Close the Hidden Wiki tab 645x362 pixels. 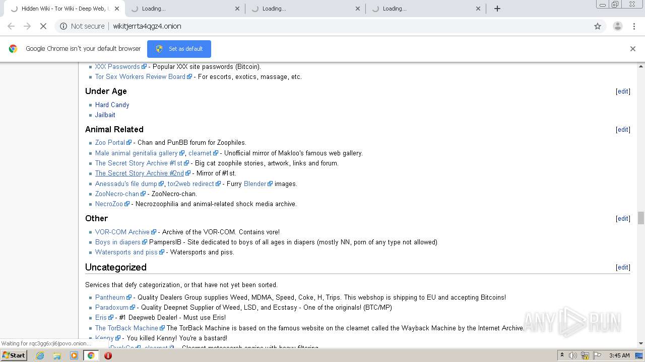pyautogui.click(x=117, y=9)
